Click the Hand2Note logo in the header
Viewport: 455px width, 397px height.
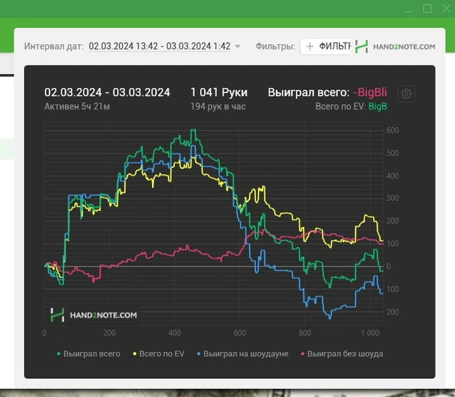pos(361,47)
